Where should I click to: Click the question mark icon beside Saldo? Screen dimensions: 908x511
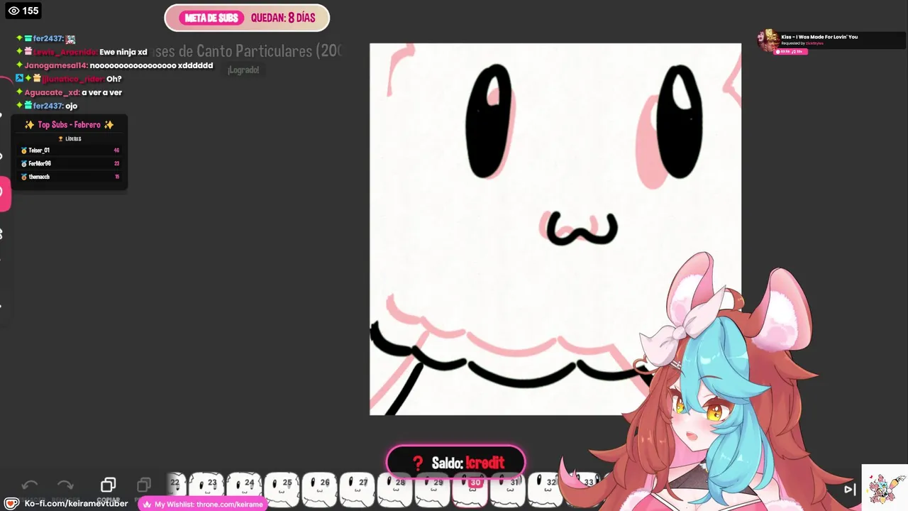click(x=418, y=463)
